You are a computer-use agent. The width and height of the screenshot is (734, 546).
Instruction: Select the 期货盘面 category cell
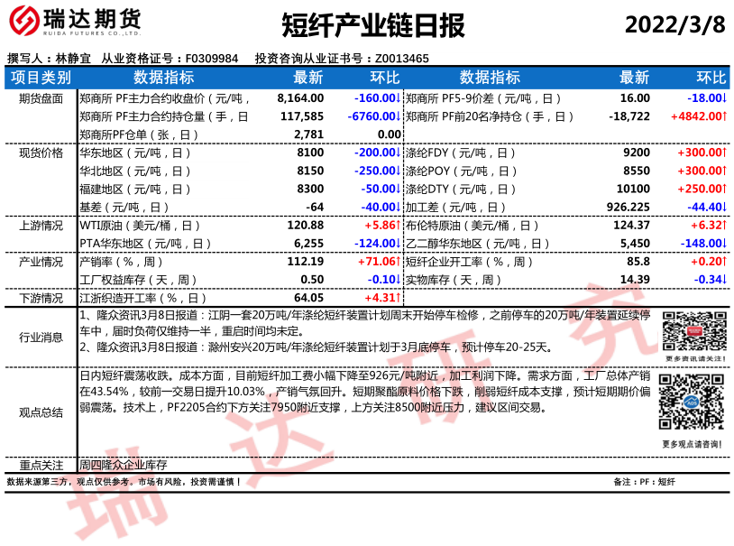[x=41, y=98]
